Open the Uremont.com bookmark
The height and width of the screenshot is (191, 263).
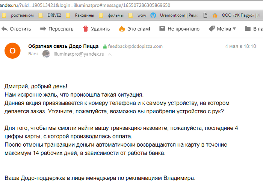click(173, 15)
